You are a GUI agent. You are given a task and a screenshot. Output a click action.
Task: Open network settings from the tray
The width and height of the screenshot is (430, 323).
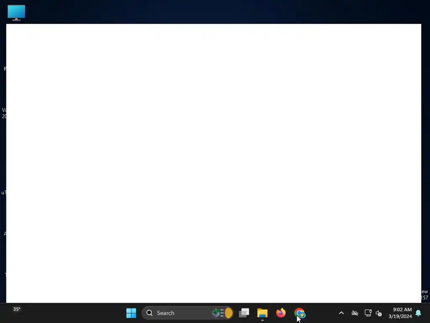click(x=368, y=313)
